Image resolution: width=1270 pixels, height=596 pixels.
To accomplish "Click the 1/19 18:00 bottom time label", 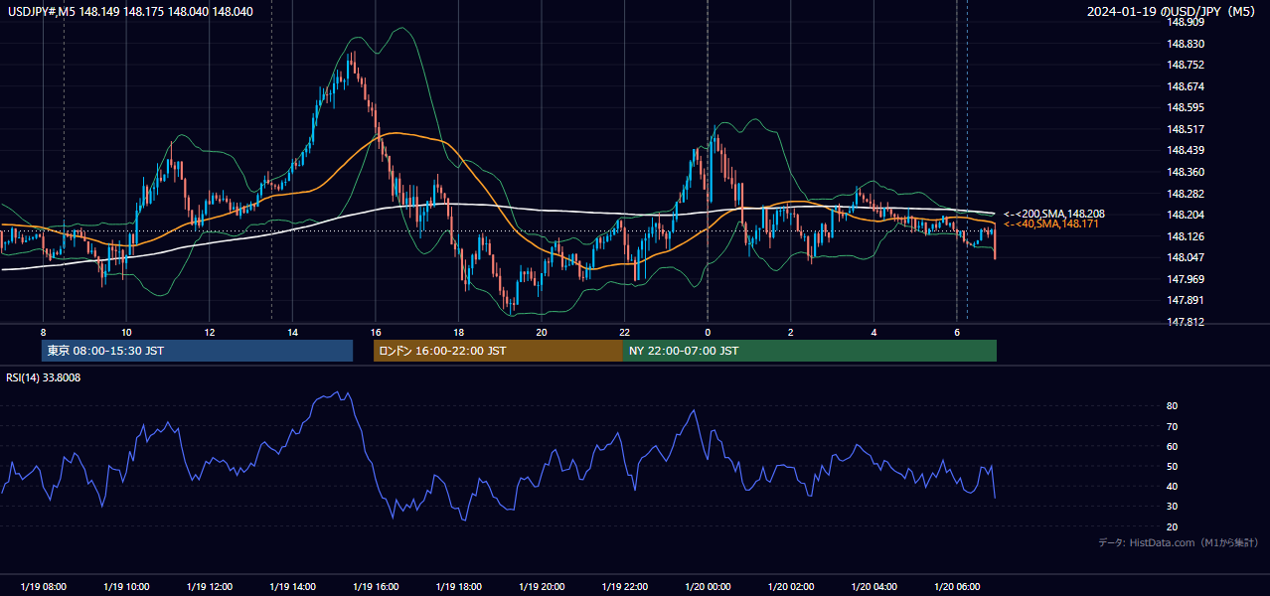I will pos(458,587).
